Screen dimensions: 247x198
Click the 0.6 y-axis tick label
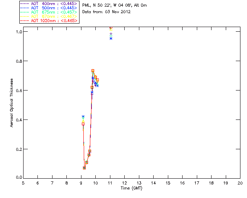coord(19,90)
